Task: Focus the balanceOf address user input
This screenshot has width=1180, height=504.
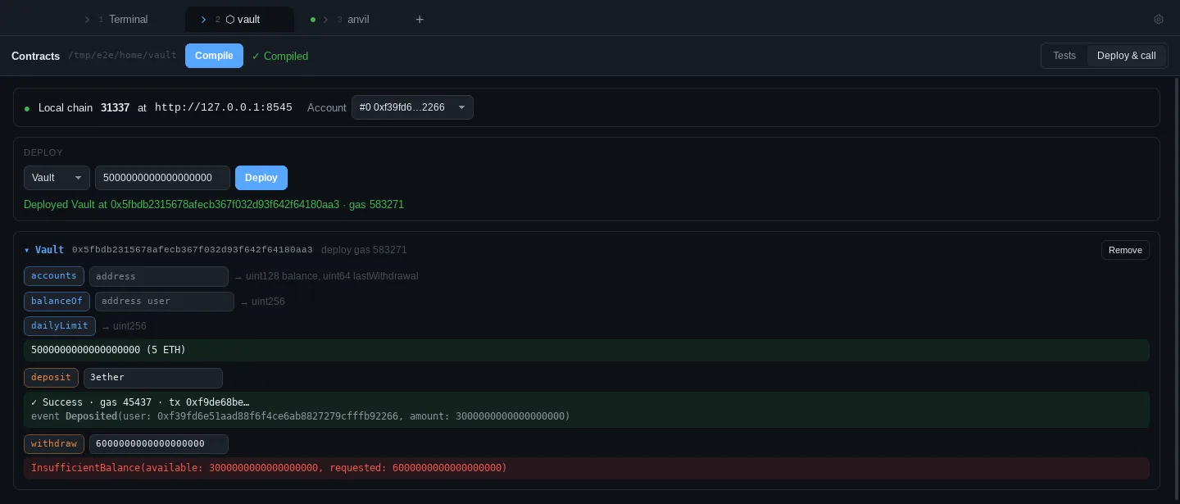Action: click(165, 301)
